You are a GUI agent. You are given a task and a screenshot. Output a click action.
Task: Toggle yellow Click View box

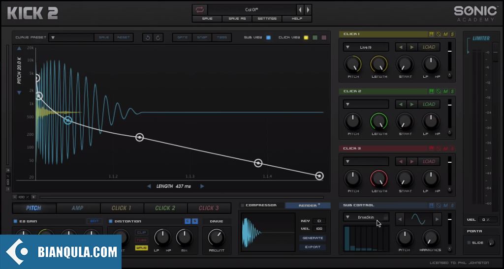pyautogui.click(x=306, y=37)
